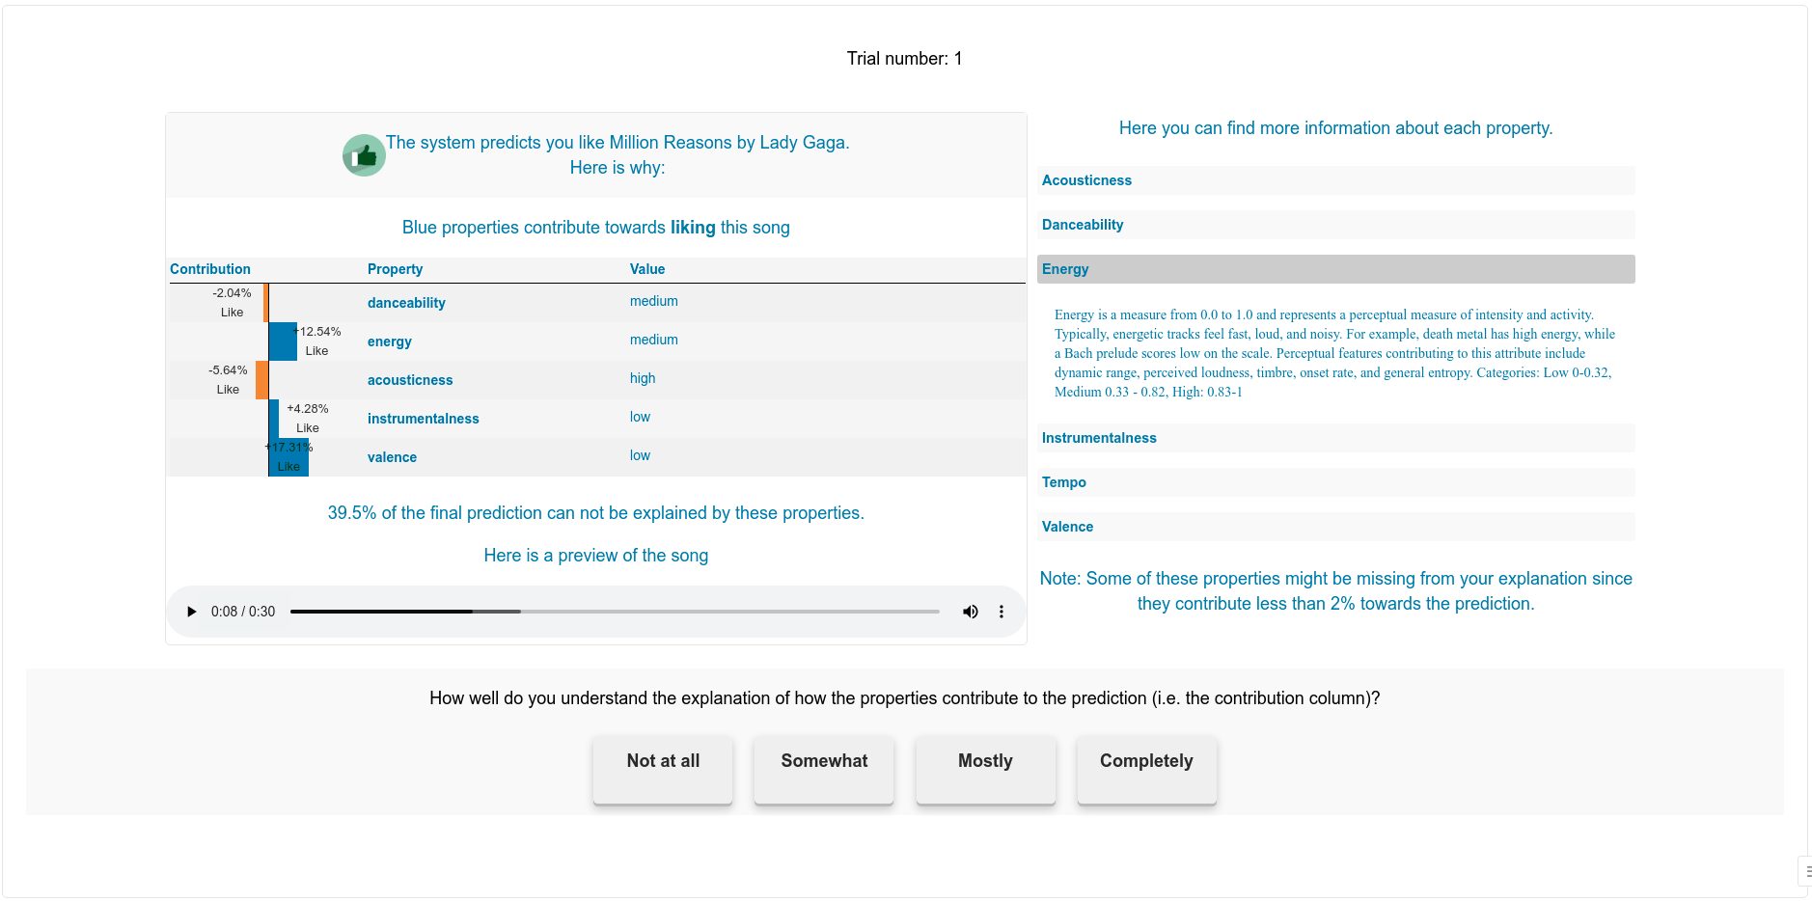Screen dimensions: 1812x901
Task: Click the thumbs-up prediction icon
Action: 363,154
